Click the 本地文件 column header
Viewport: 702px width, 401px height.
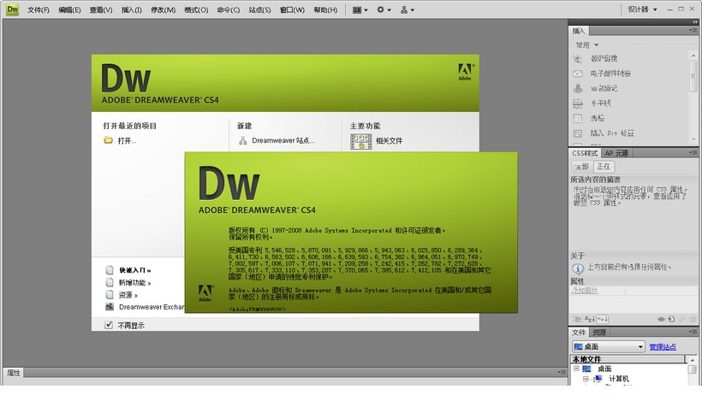pyautogui.click(x=628, y=359)
